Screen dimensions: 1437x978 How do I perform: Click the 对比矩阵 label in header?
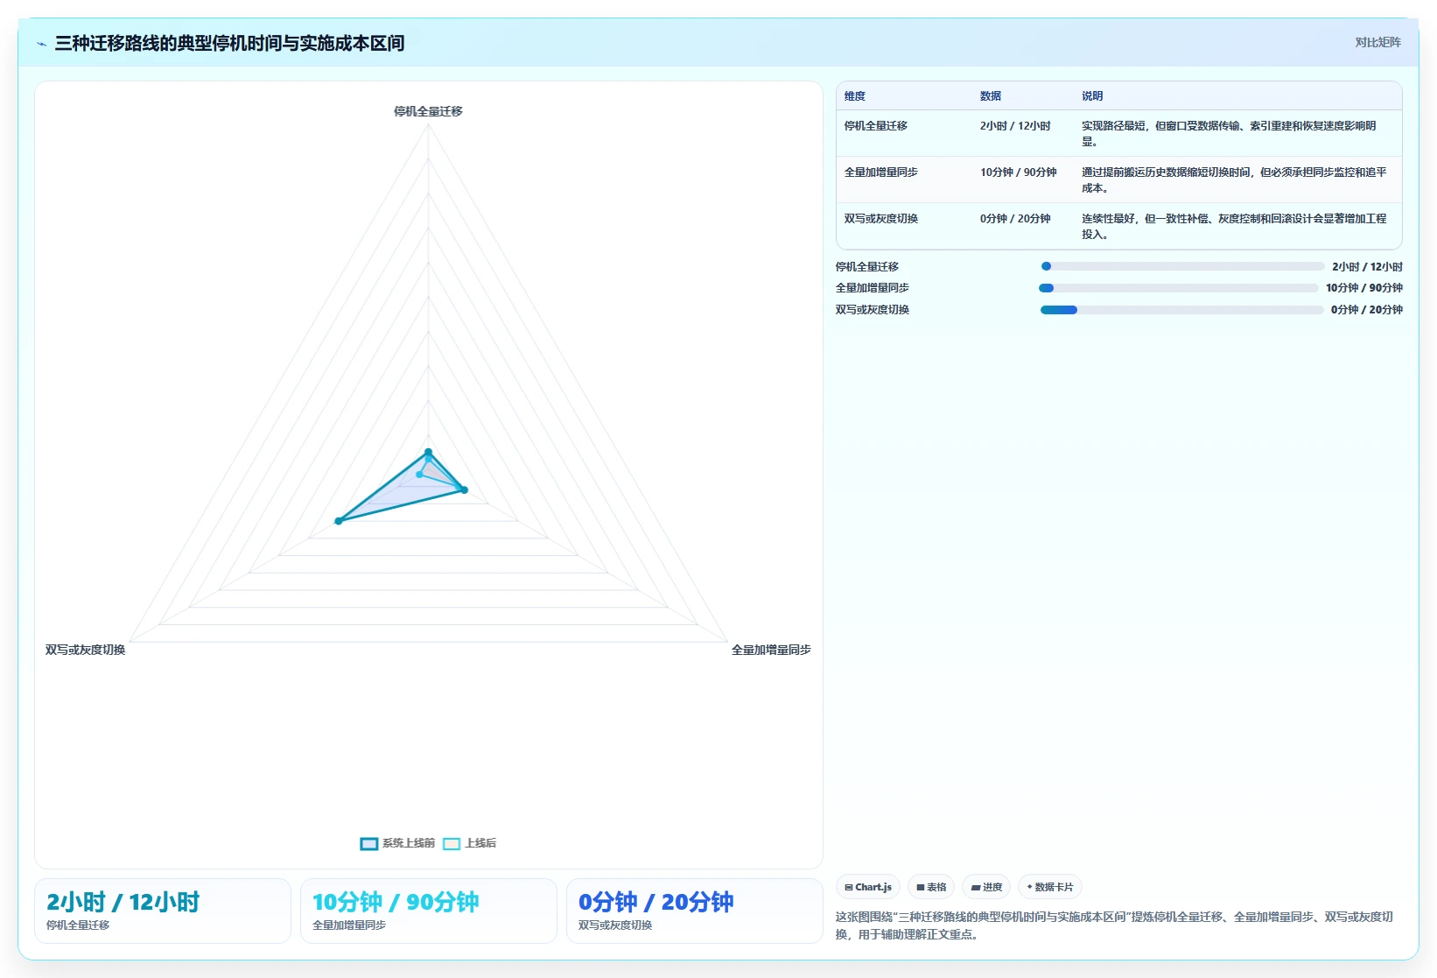[x=1377, y=42]
